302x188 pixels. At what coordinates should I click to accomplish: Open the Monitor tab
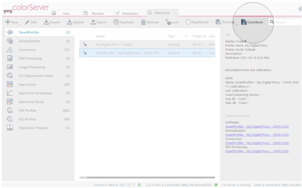click(98, 13)
